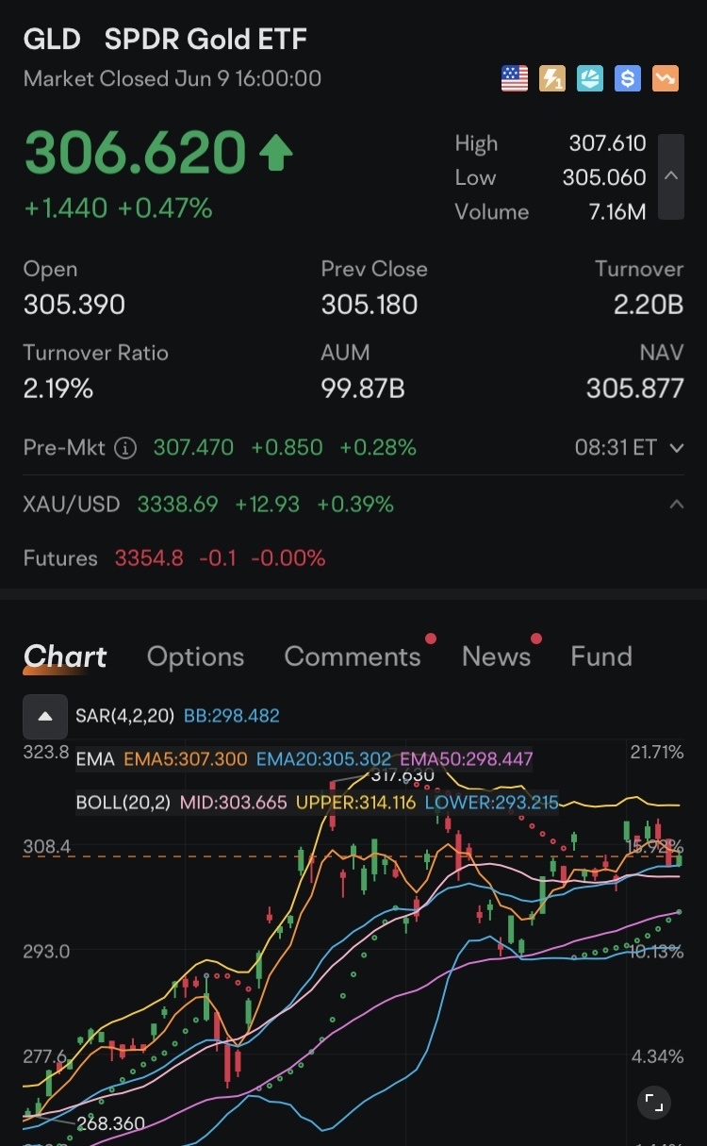Tap the 317.630 high price marker on chart
Image resolution: width=707 pixels, height=1146 pixels.
(403, 776)
